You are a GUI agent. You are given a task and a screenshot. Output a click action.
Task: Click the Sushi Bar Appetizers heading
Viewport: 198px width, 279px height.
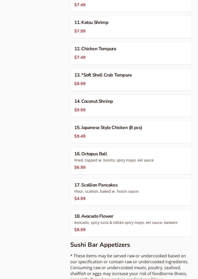click(100, 245)
